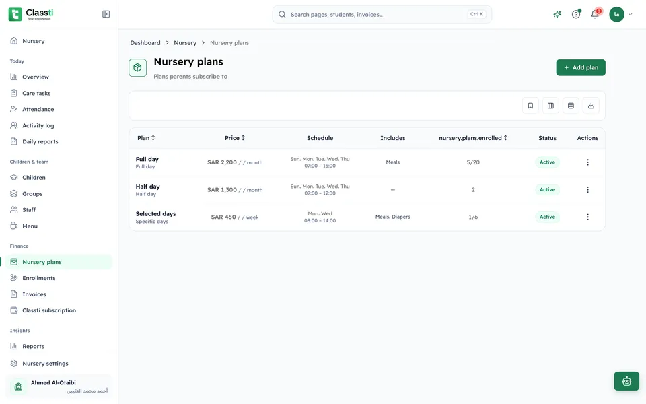Image resolution: width=646 pixels, height=404 pixels.
Task: Focus the search pages, students, invoices field
Action: coord(382,14)
